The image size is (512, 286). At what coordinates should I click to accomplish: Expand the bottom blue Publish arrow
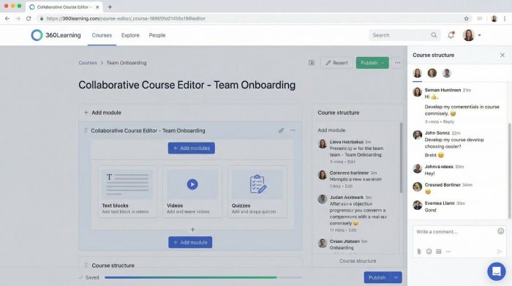pyautogui.click(x=396, y=277)
